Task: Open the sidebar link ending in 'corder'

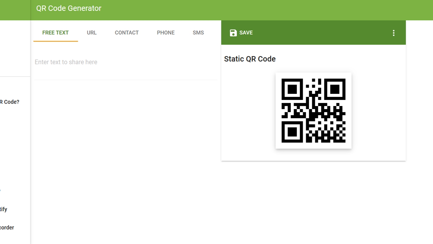Action: tap(7, 227)
